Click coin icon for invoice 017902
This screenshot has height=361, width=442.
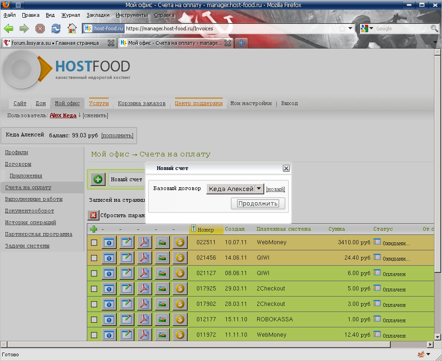pos(180,304)
